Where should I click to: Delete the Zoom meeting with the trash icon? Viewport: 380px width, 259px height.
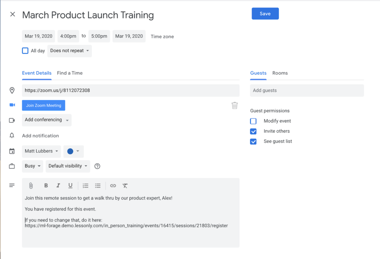point(235,106)
